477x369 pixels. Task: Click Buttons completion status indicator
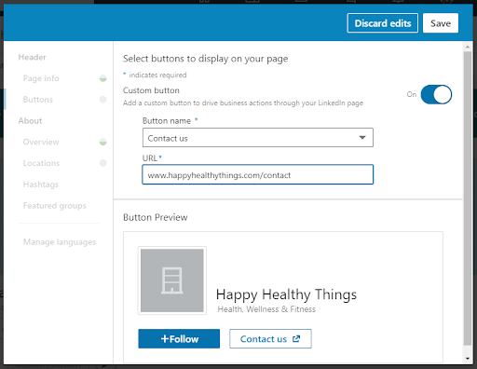[102, 100]
